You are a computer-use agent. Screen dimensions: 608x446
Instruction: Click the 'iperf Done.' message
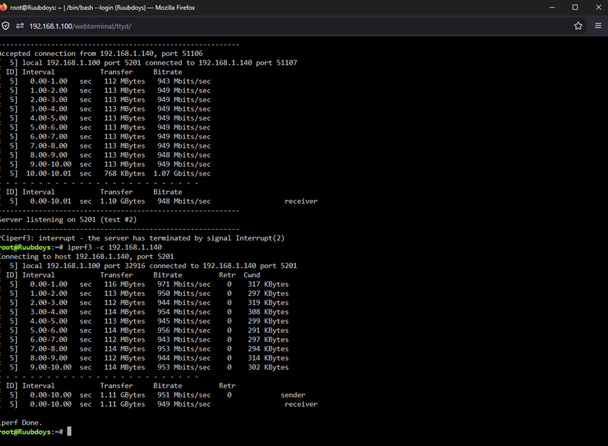pyautogui.click(x=21, y=423)
